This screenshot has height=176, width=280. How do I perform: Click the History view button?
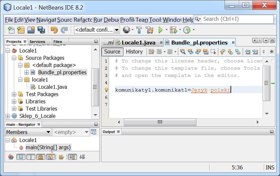tap(134, 52)
